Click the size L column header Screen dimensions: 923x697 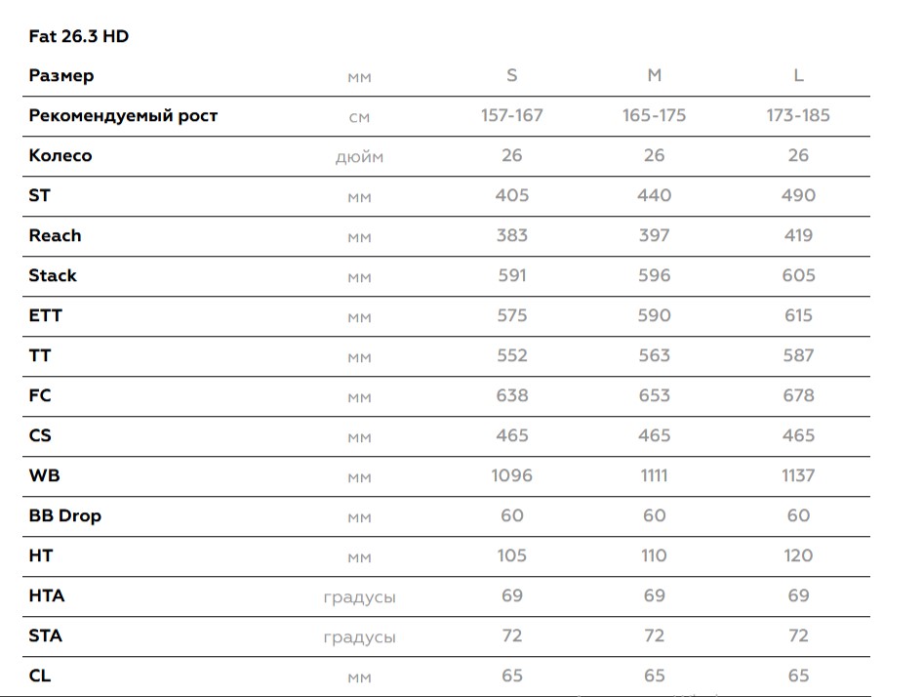pos(798,76)
